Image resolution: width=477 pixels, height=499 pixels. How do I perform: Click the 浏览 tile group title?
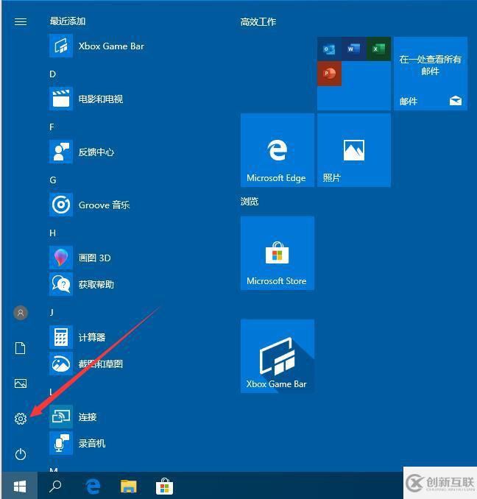point(250,202)
